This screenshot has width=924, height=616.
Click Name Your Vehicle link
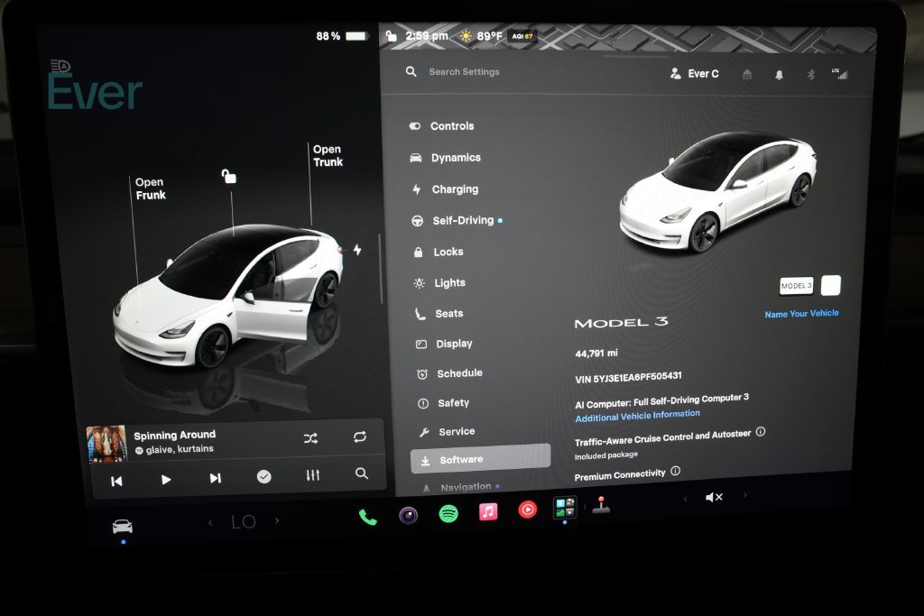tap(801, 314)
